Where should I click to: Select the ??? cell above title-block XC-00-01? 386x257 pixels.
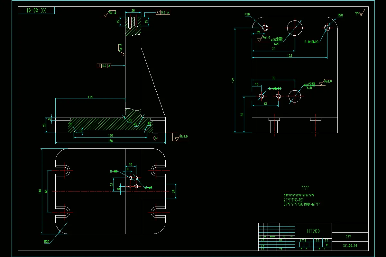(x=350, y=237)
